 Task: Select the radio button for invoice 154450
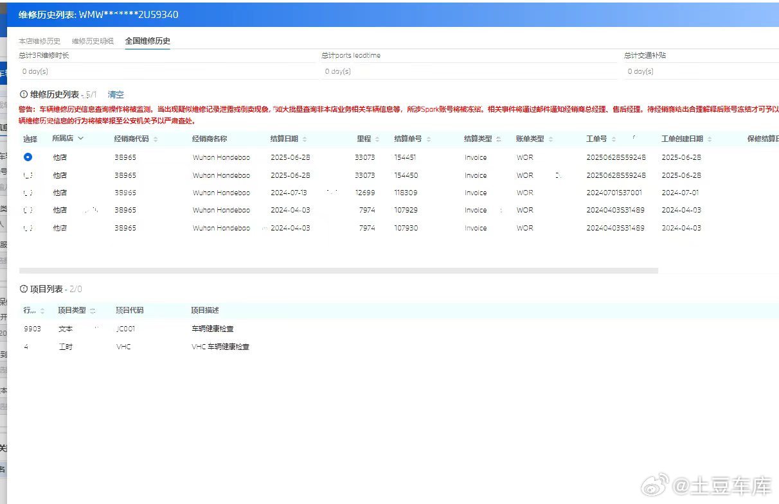(x=28, y=175)
